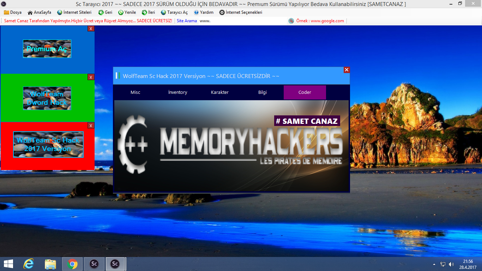Open Internet Explorer from taskbar
Viewport: 482px width, 271px height.
coord(29,264)
